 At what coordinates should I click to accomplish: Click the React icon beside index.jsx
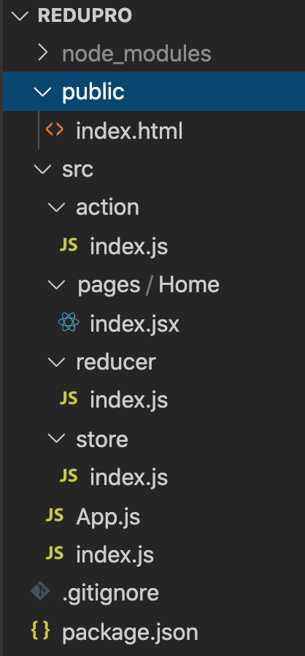(69, 323)
